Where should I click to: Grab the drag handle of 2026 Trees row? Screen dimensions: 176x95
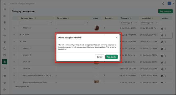[14, 28]
